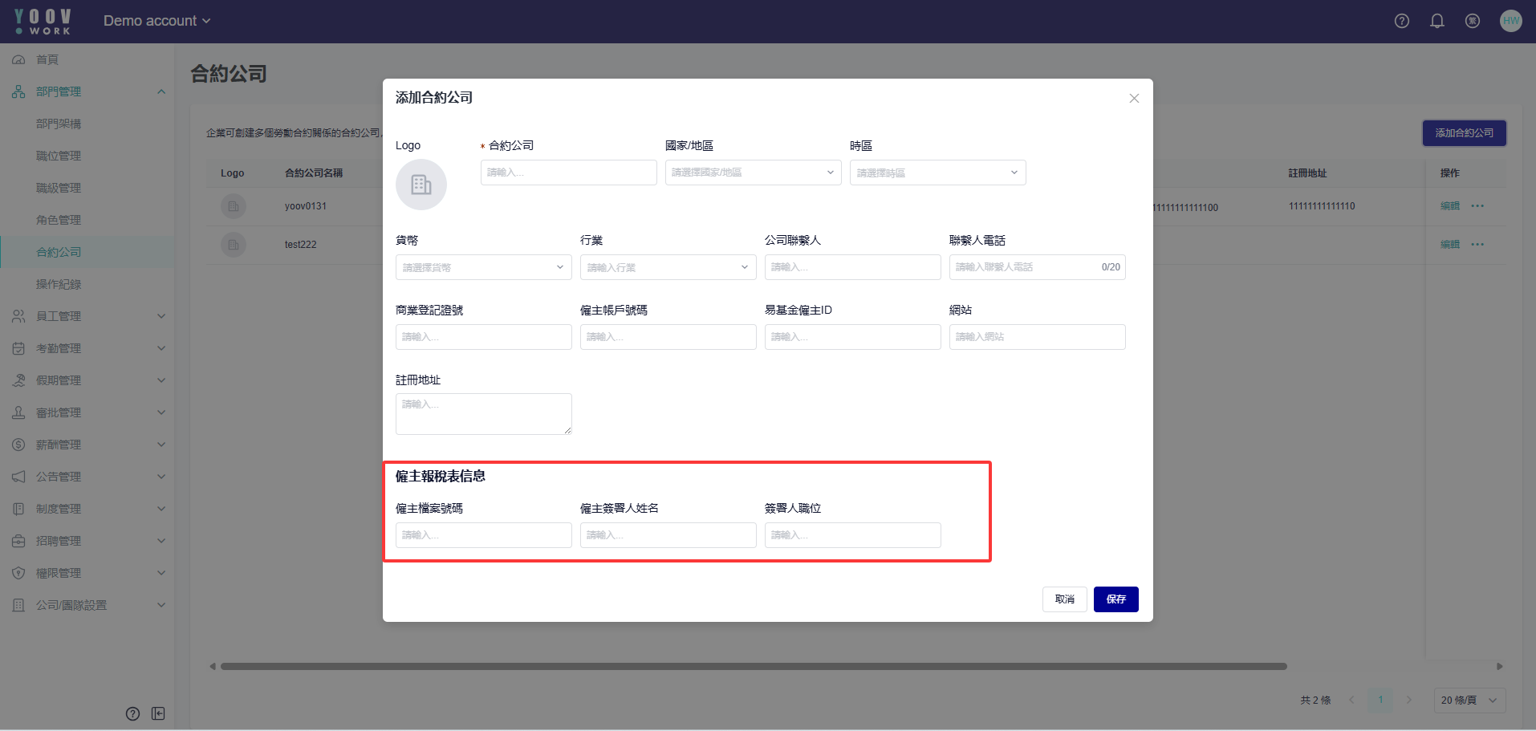Open the 時區 dropdown
The height and width of the screenshot is (731, 1536).
[x=937, y=173]
